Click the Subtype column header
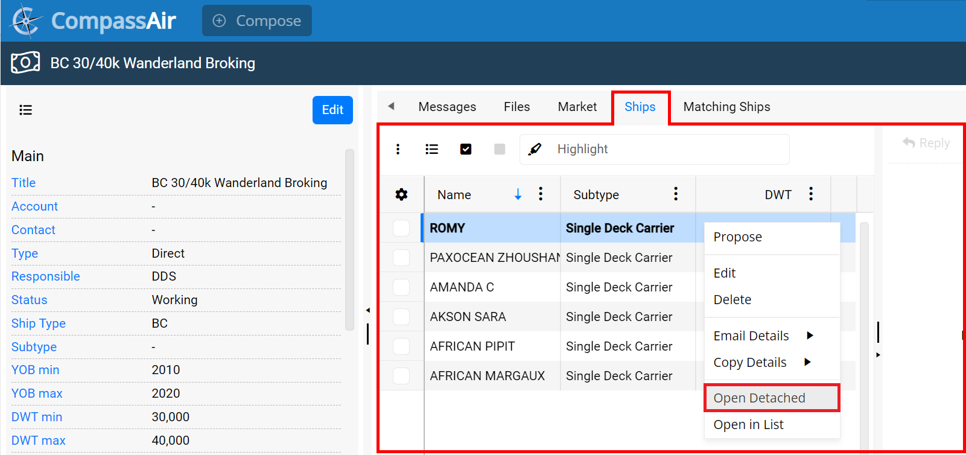 click(x=596, y=195)
